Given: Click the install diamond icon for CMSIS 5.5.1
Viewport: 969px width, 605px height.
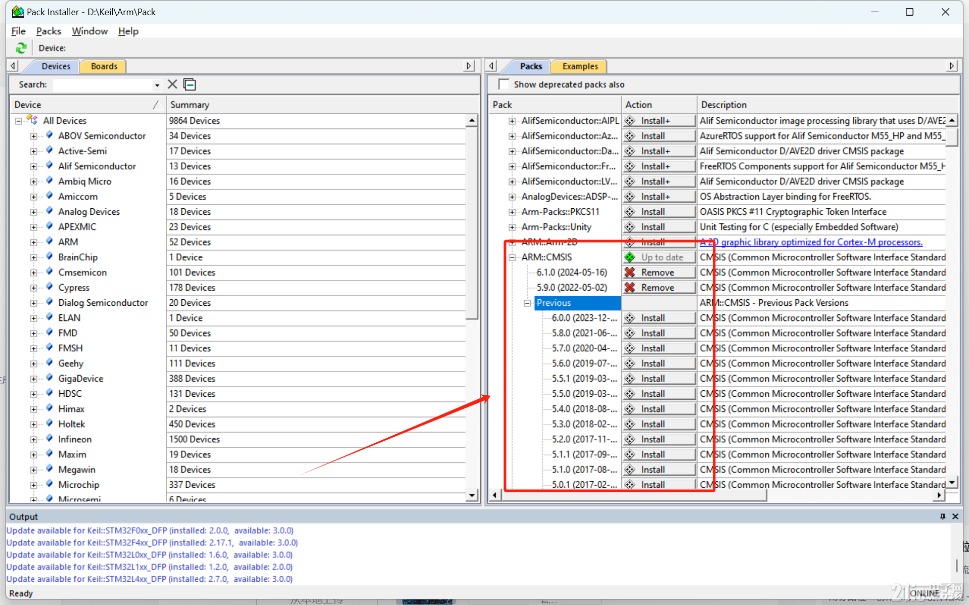Looking at the screenshot, I should (x=630, y=379).
